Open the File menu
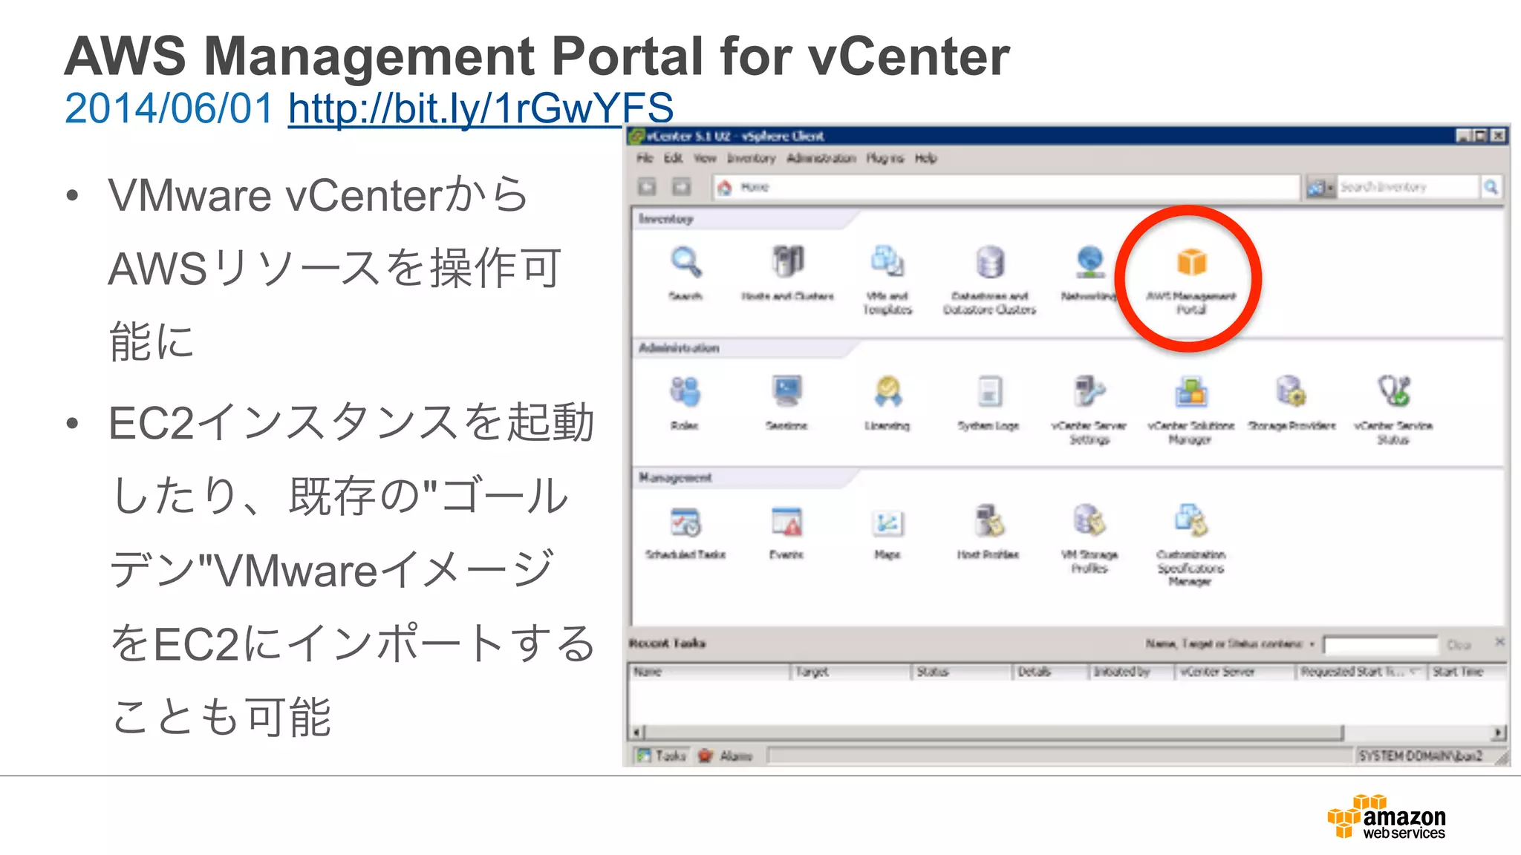The image size is (1521, 855). point(645,158)
